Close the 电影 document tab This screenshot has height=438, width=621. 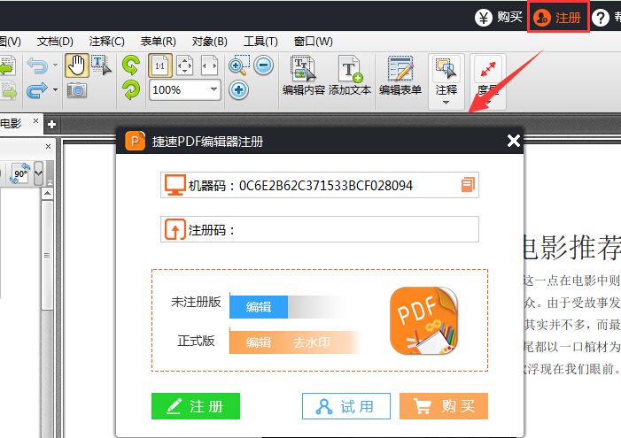coord(35,120)
